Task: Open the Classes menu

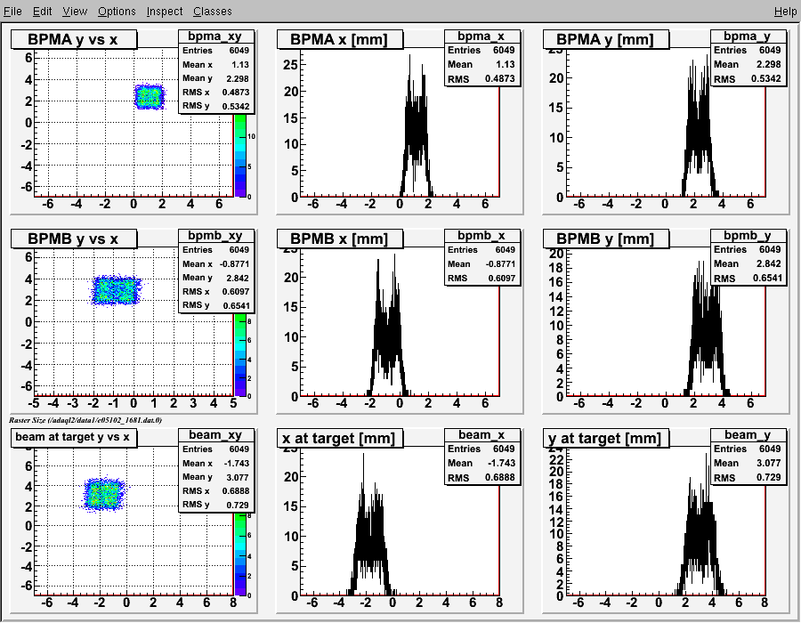Action: tap(213, 11)
